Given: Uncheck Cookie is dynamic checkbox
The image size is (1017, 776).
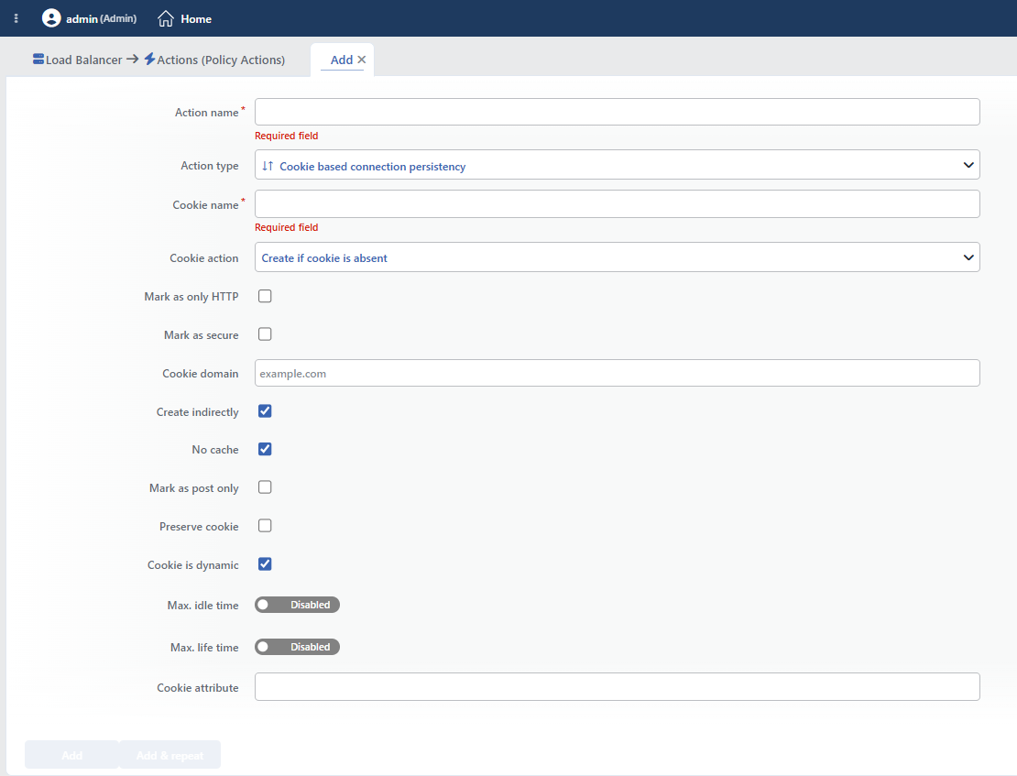Looking at the screenshot, I should [x=265, y=563].
